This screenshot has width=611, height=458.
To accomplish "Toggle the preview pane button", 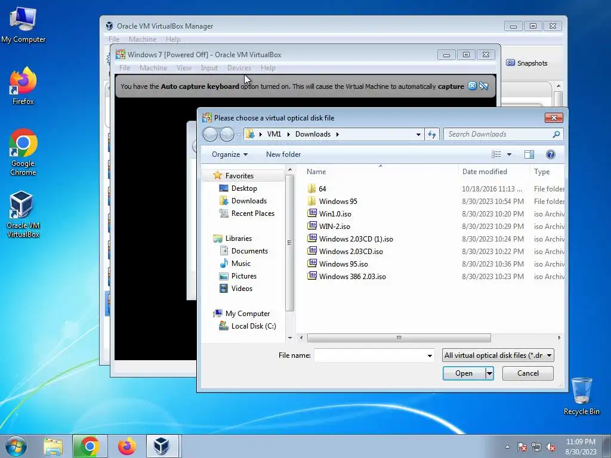I will (x=529, y=154).
